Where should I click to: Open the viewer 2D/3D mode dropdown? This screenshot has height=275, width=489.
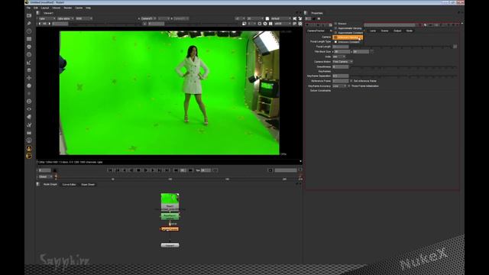[256, 18]
